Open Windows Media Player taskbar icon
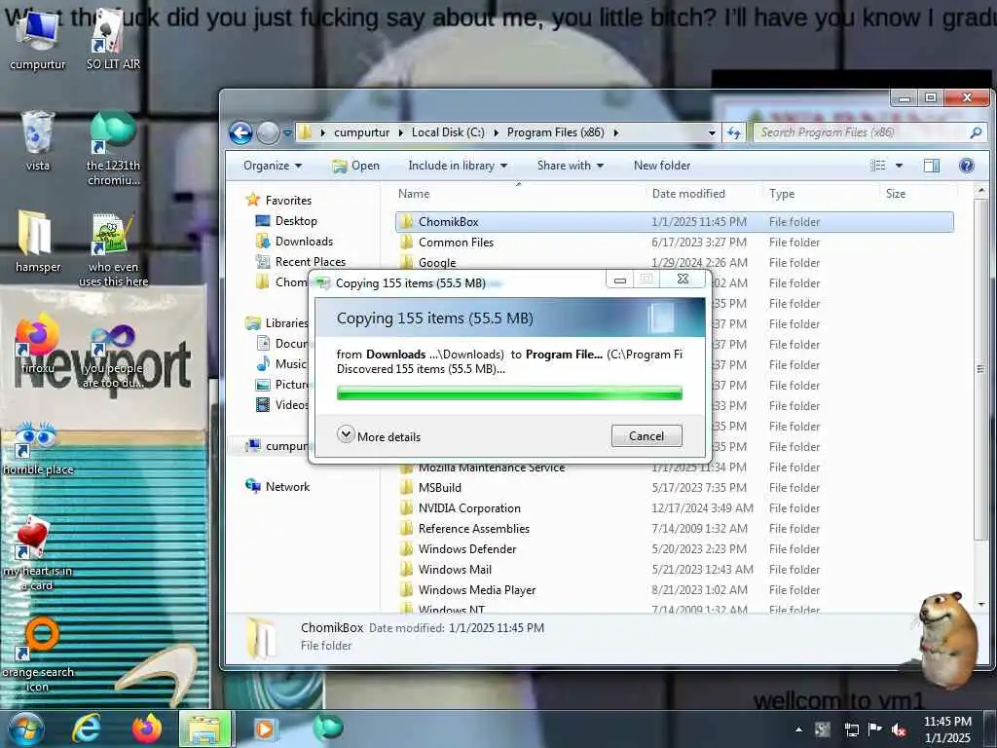Viewport: 997px width, 748px height. [x=265, y=729]
